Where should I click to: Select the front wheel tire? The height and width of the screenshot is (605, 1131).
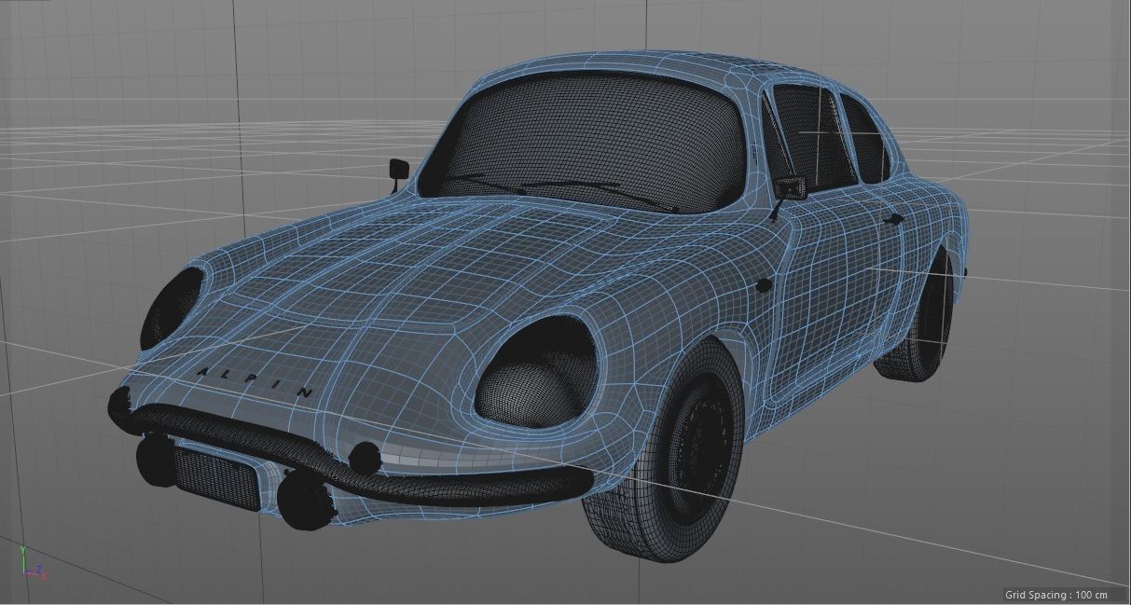[664, 450]
